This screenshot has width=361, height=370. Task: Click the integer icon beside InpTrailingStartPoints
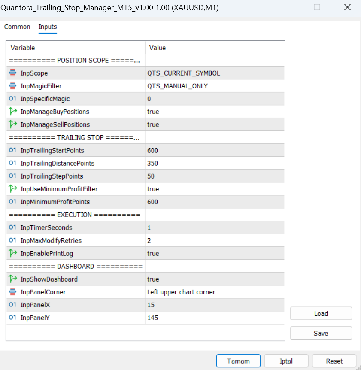(x=12, y=150)
